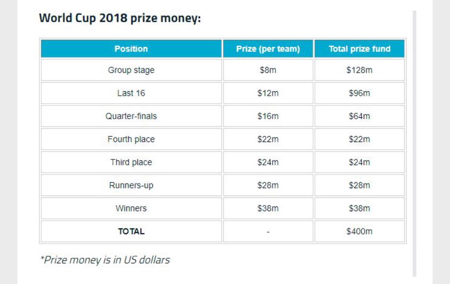Image resolution: width=450 pixels, height=284 pixels.
Task: Click the World Cup 2018 prize money heading
Action: point(120,18)
